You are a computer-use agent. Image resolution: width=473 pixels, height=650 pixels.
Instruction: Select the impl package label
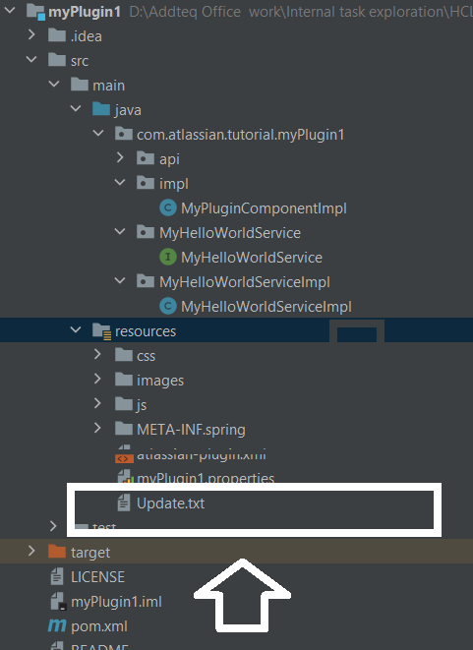point(174,184)
